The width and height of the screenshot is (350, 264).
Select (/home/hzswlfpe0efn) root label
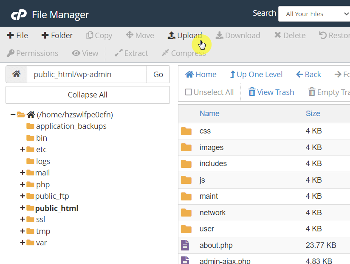[x=75, y=115]
